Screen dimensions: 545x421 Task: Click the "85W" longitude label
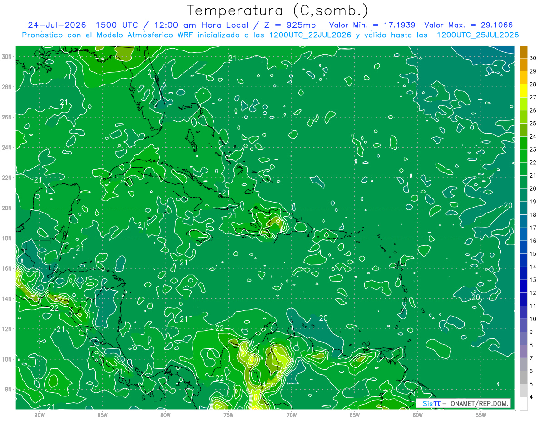click(x=102, y=415)
